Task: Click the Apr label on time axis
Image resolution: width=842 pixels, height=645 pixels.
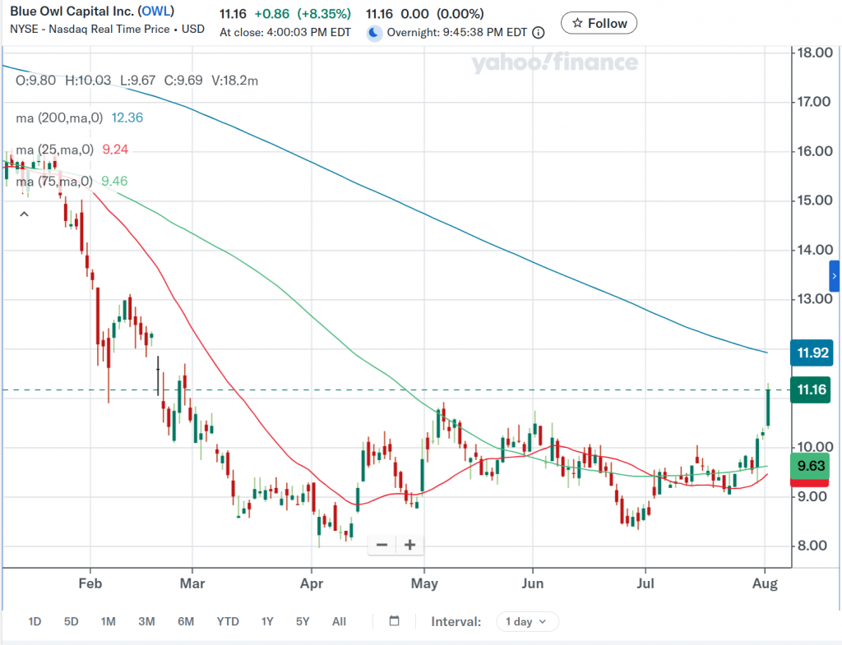Action: 312,583
